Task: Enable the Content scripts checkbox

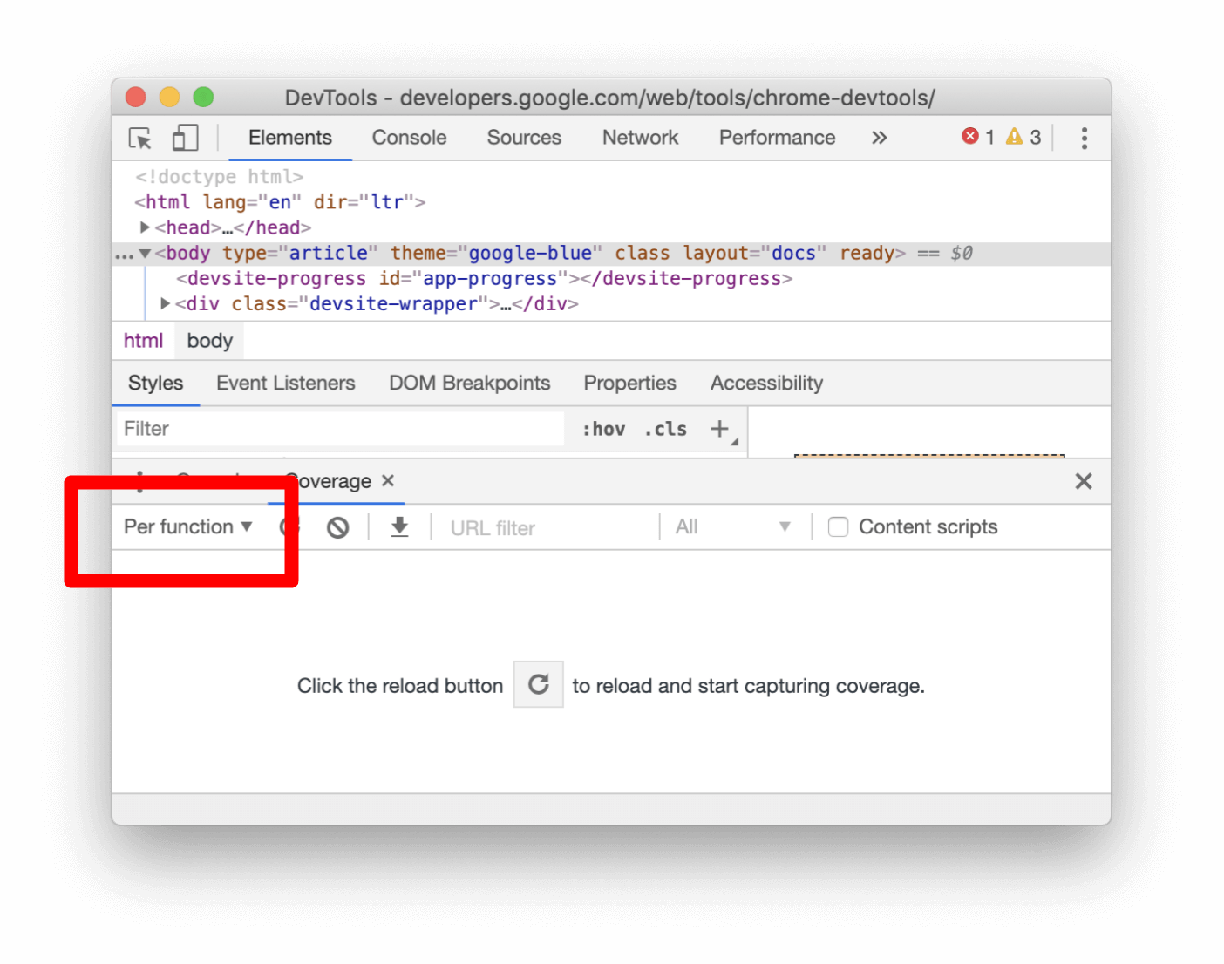Action: pos(837,526)
